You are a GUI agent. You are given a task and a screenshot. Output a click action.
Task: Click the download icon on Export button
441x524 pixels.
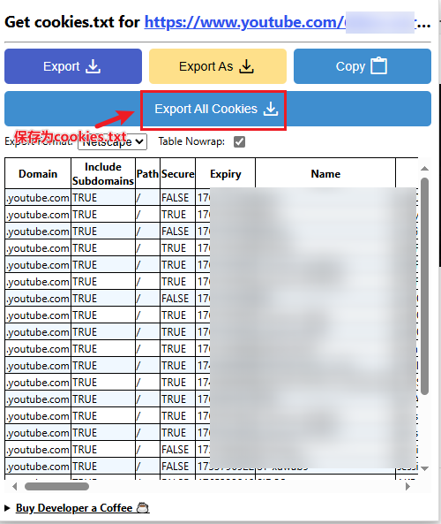tap(93, 66)
